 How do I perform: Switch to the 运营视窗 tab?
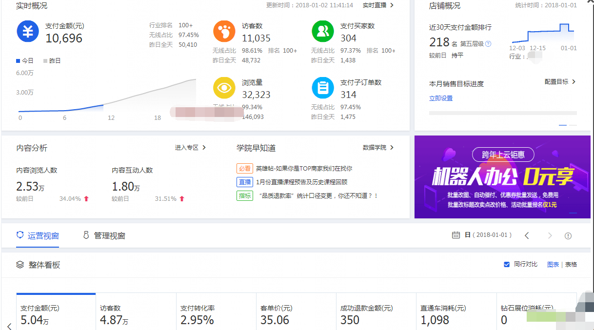[x=38, y=235]
